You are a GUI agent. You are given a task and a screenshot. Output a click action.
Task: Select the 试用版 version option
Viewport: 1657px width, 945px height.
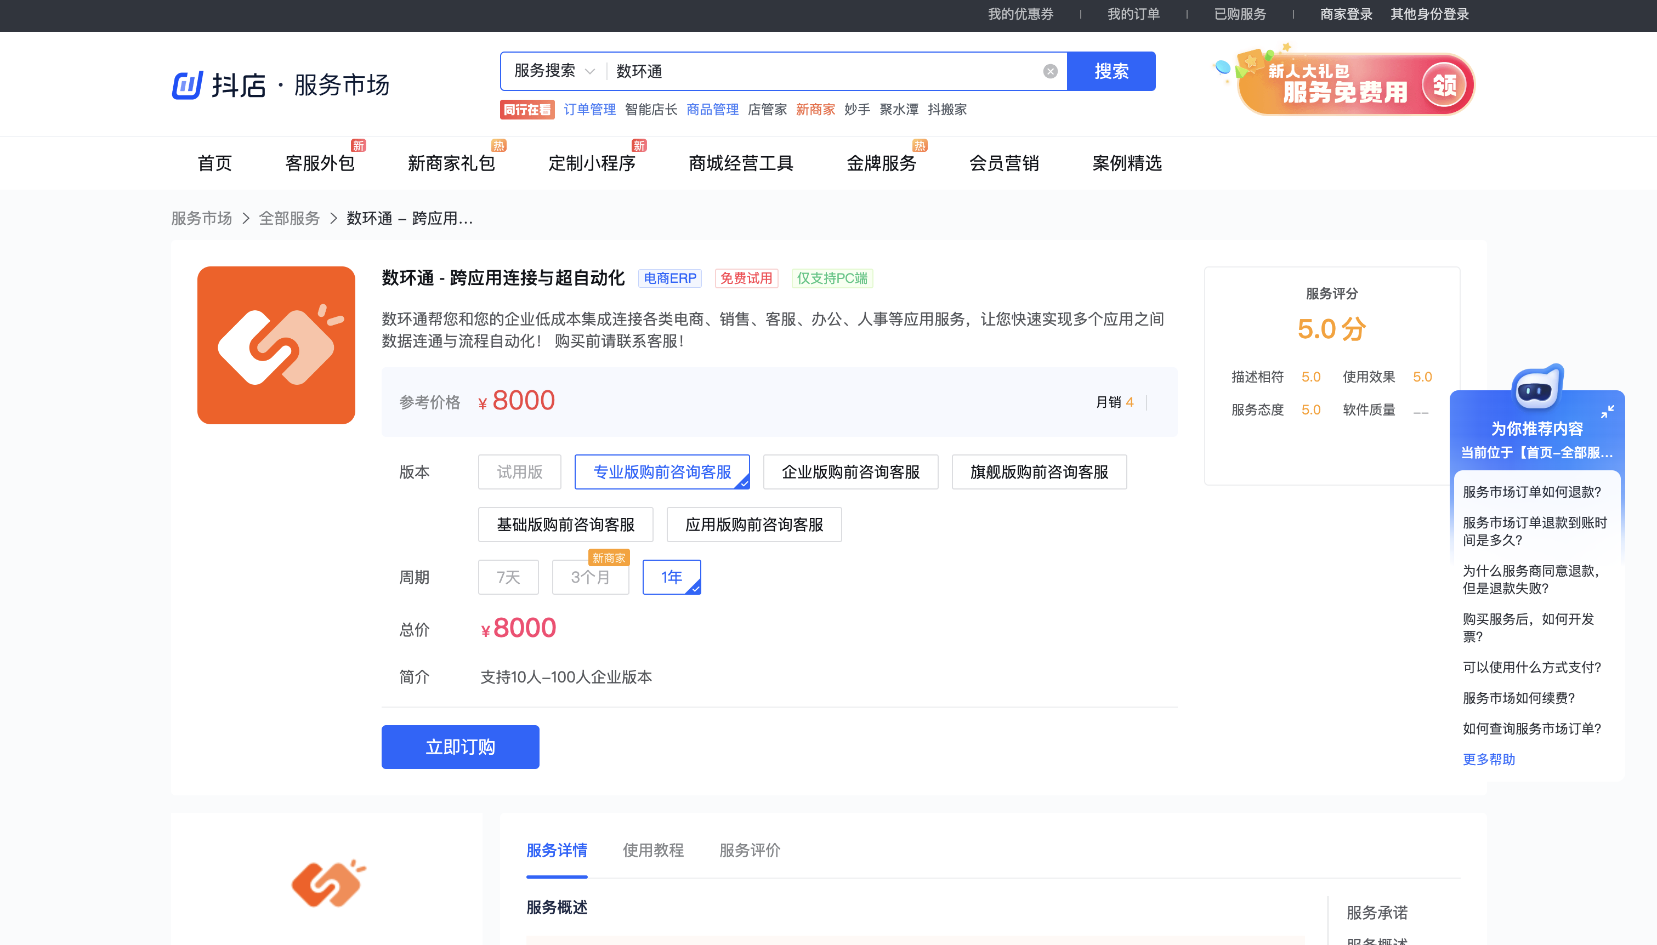519,472
